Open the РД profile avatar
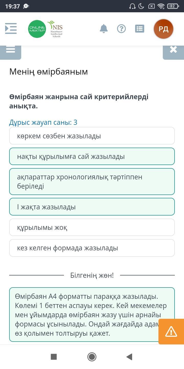The image size is (184, 369). point(164,29)
